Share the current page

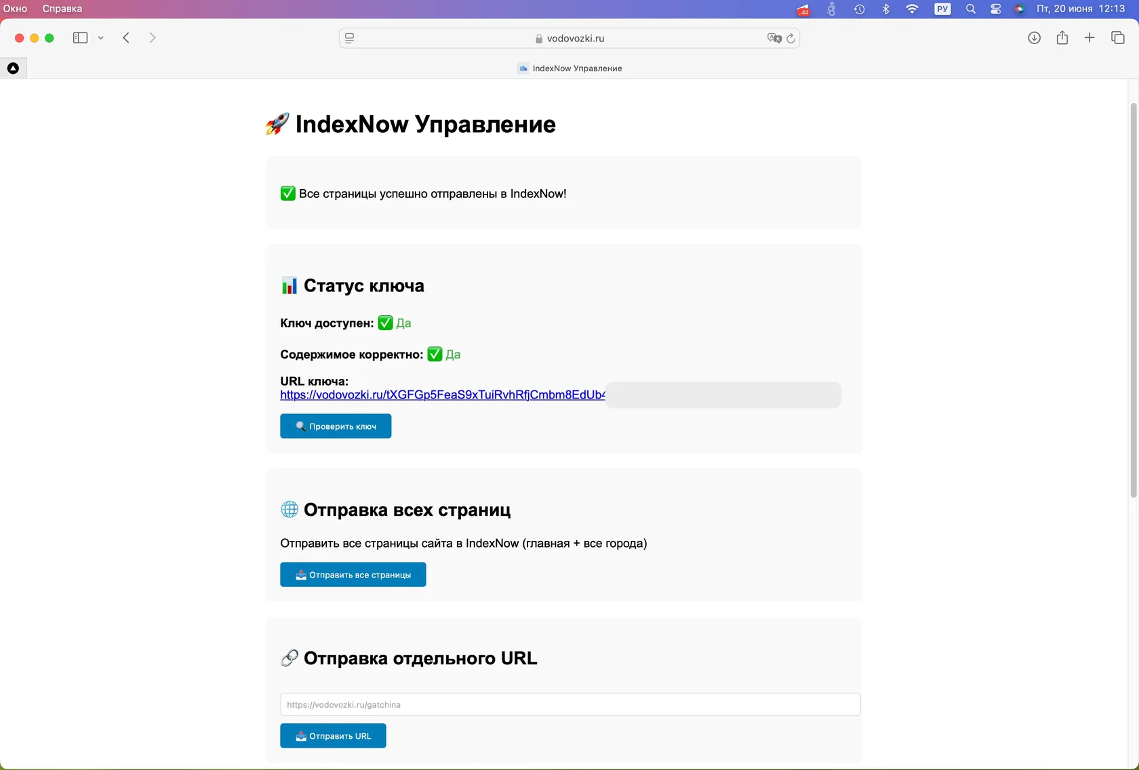click(x=1062, y=38)
